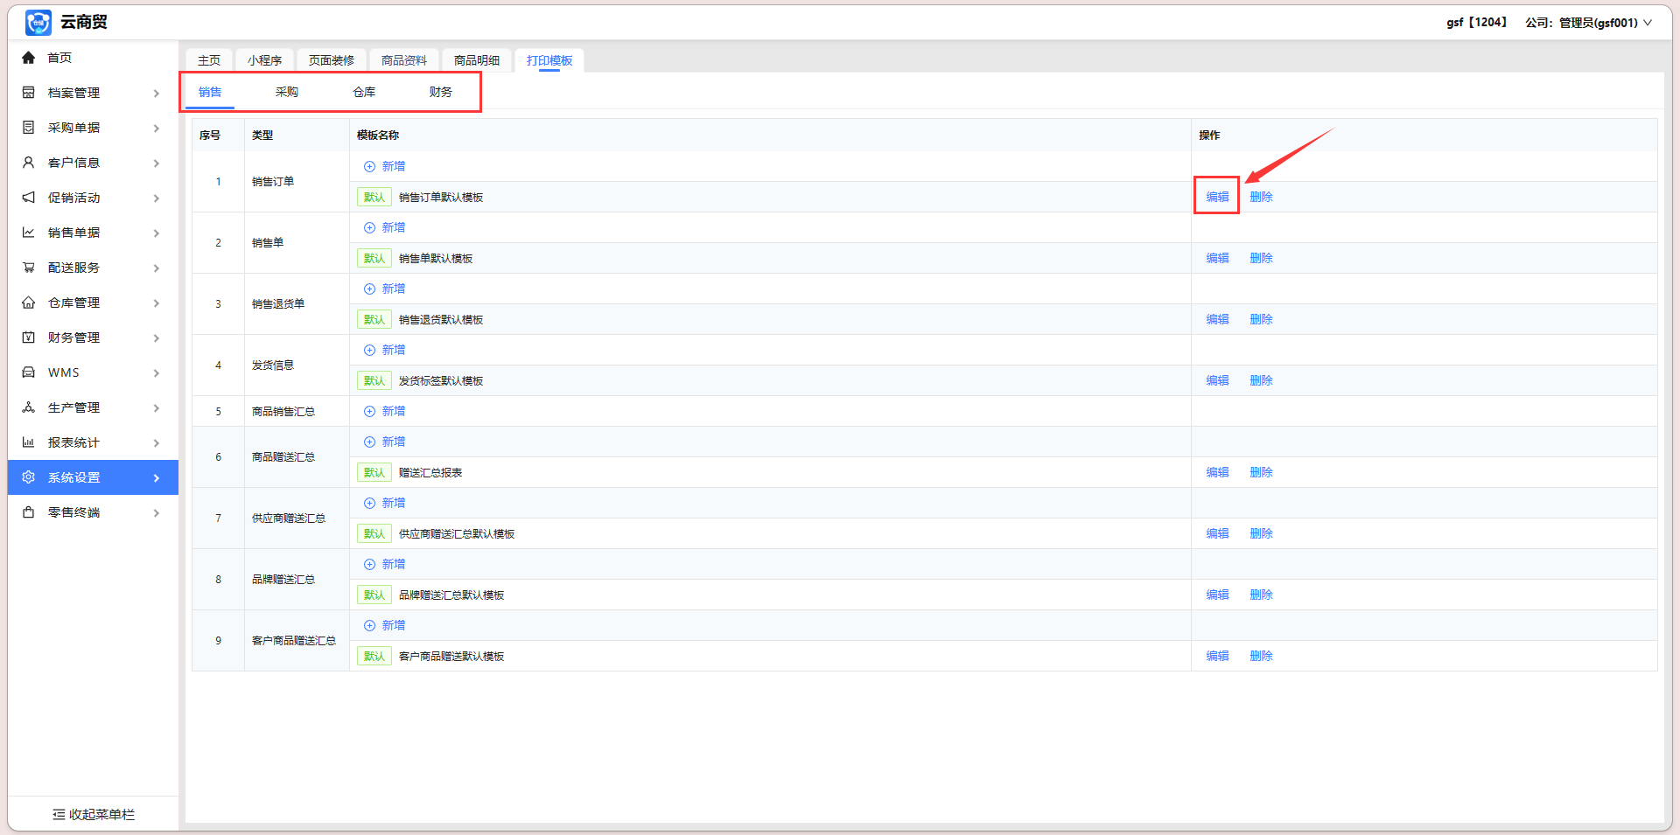Expand the 采购单据 menu chevron
The height and width of the screenshot is (835, 1680).
click(157, 128)
